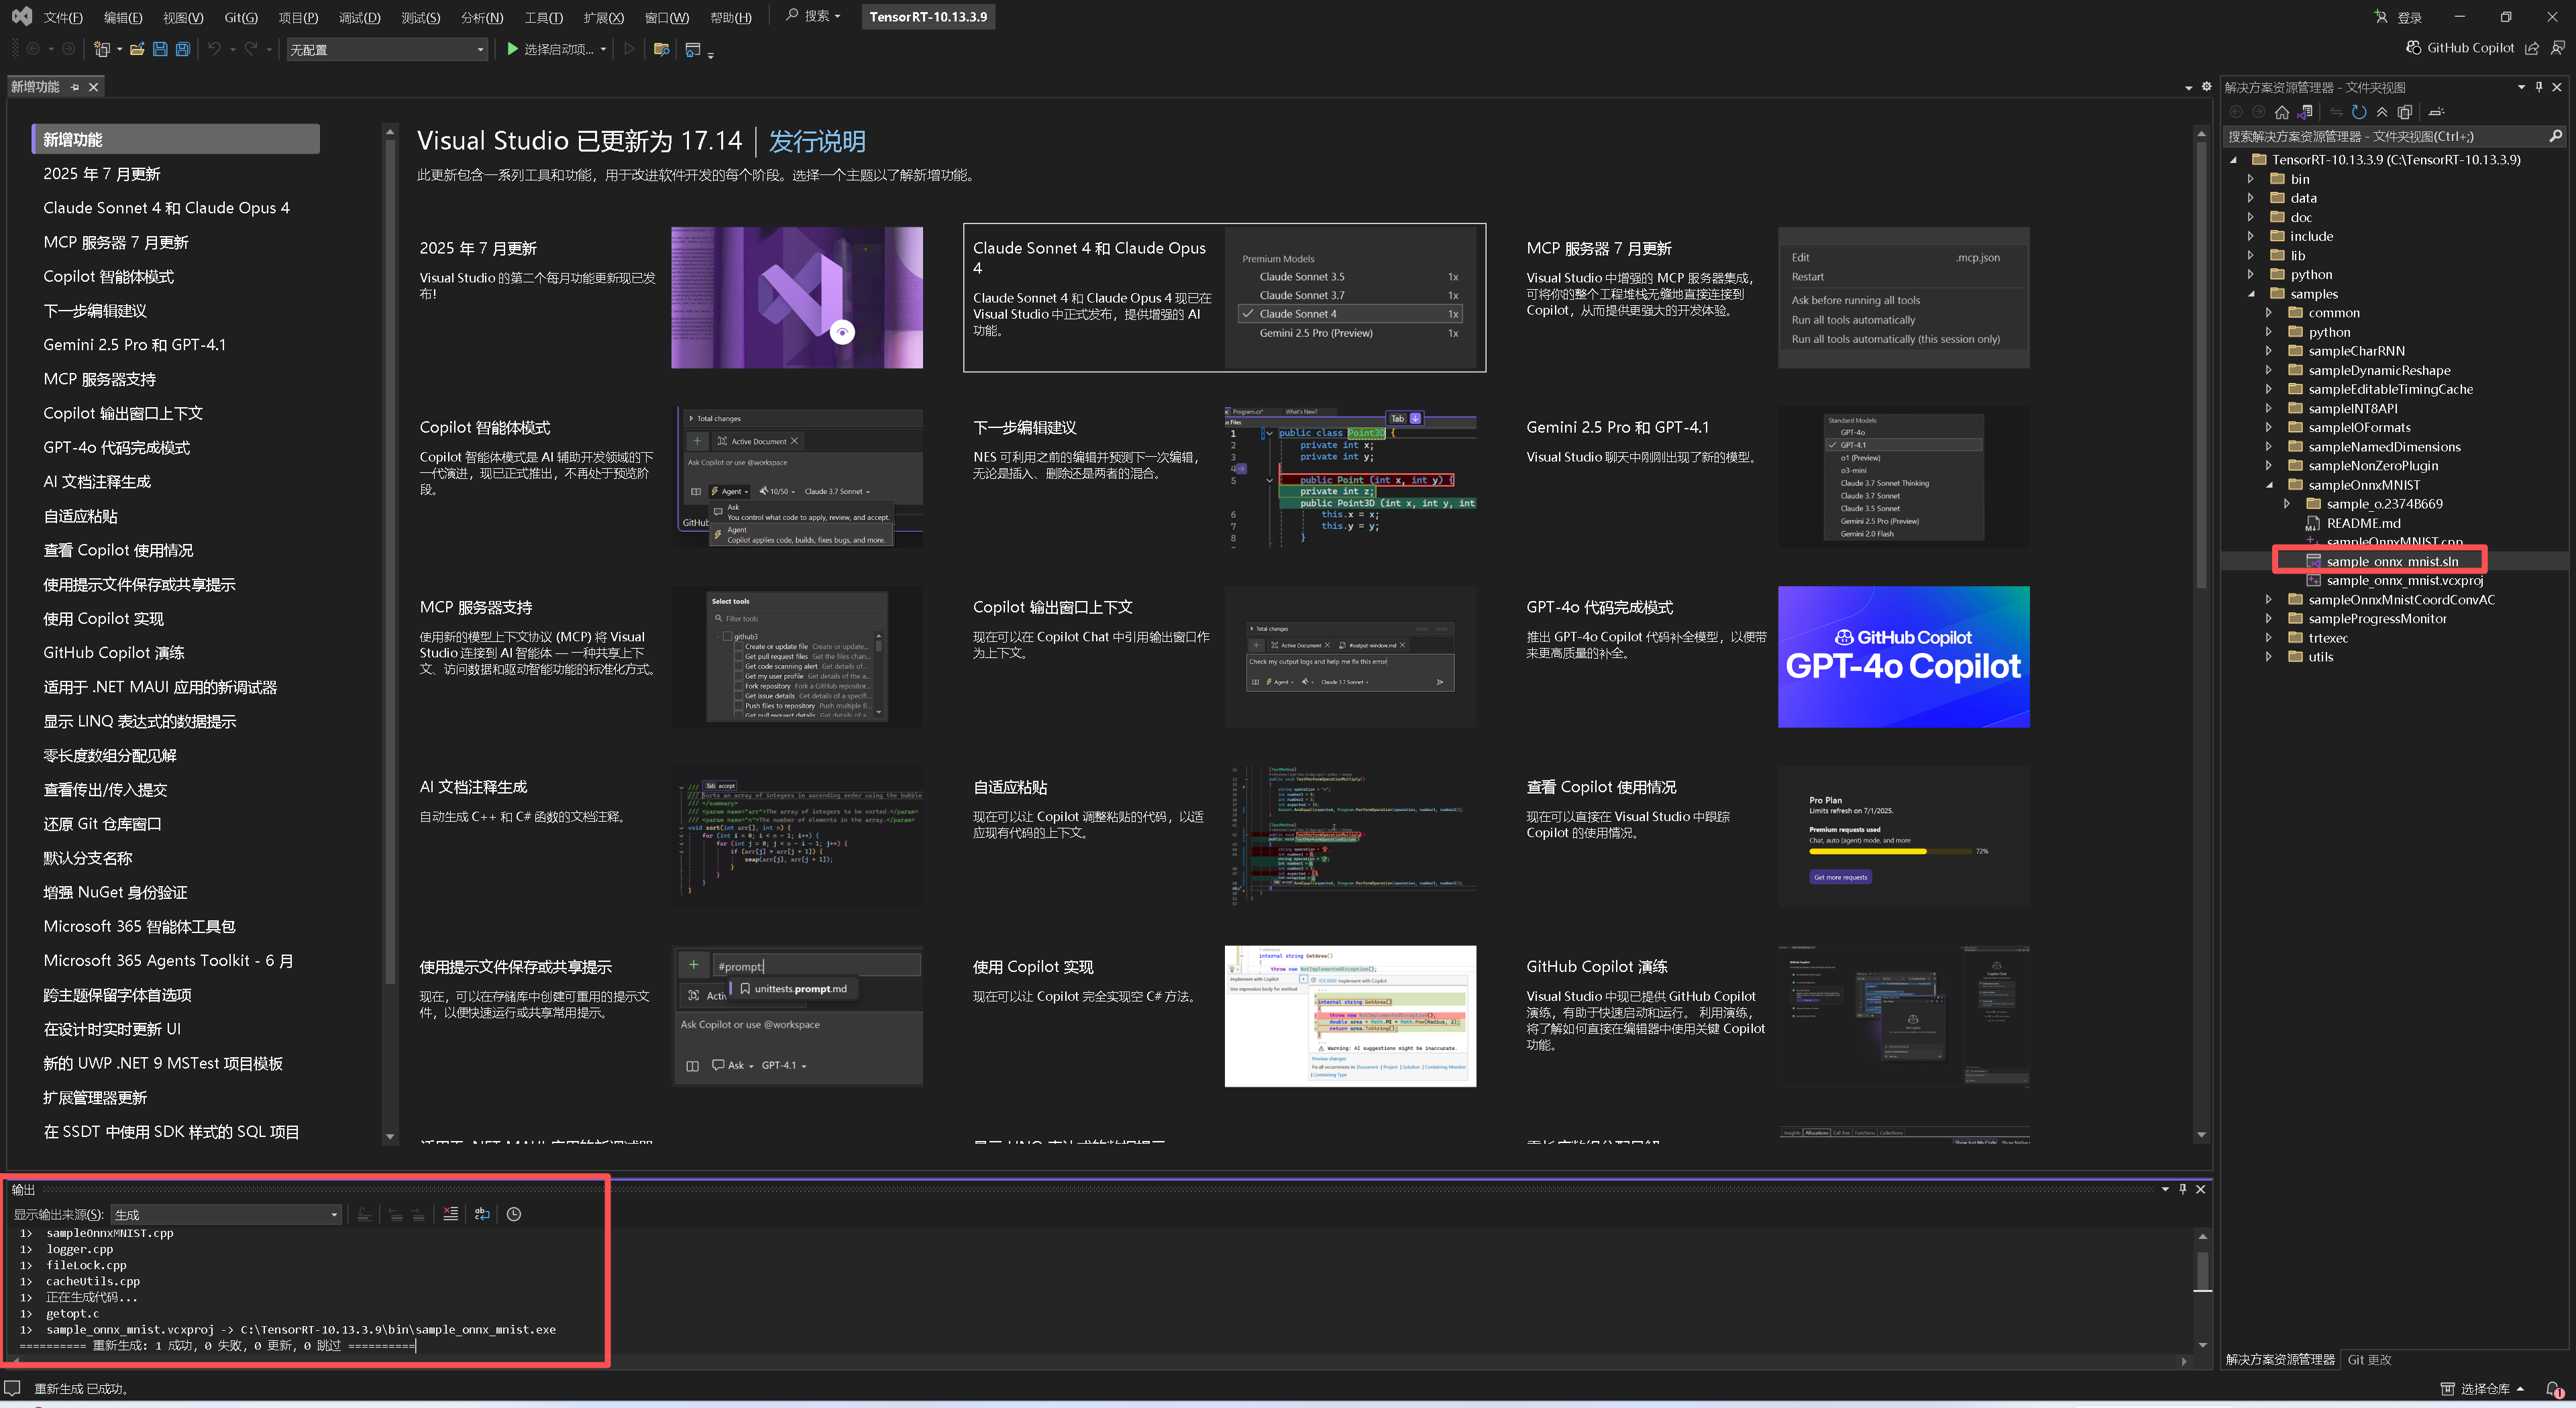Image resolution: width=2576 pixels, height=1408 pixels.
Task: Open the output source 生成 dropdown
Action: [x=226, y=1214]
